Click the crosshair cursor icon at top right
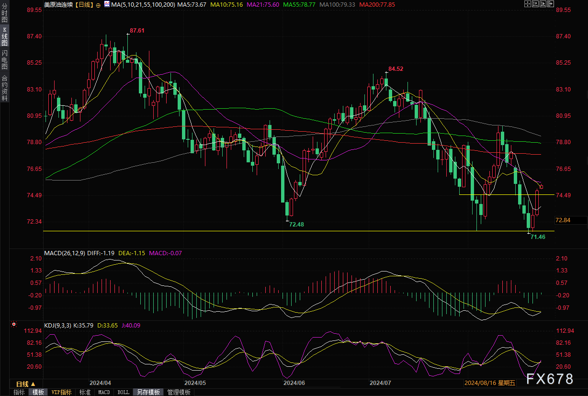Viewport: 588px width, 396px height. tap(527, 4)
